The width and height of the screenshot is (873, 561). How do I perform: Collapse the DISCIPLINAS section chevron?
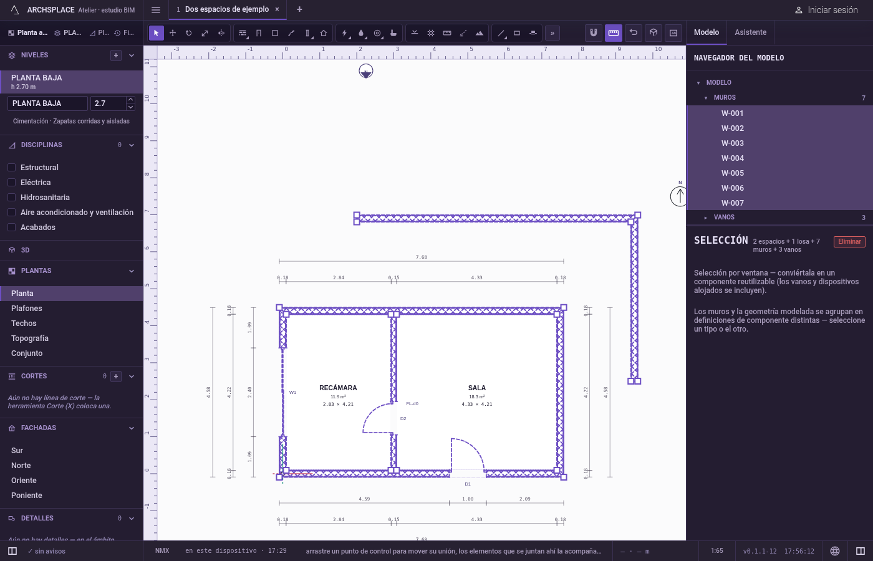pos(132,145)
